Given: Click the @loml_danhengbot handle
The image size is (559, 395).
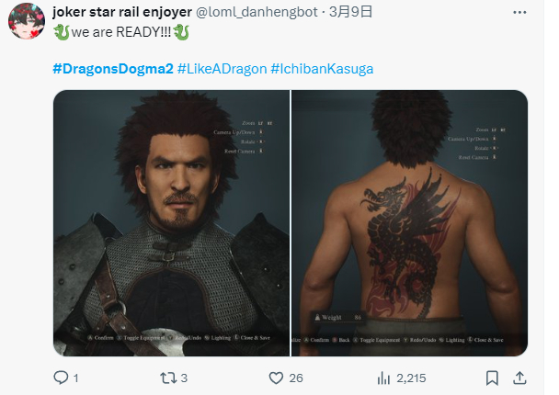Looking at the screenshot, I should (x=248, y=12).
